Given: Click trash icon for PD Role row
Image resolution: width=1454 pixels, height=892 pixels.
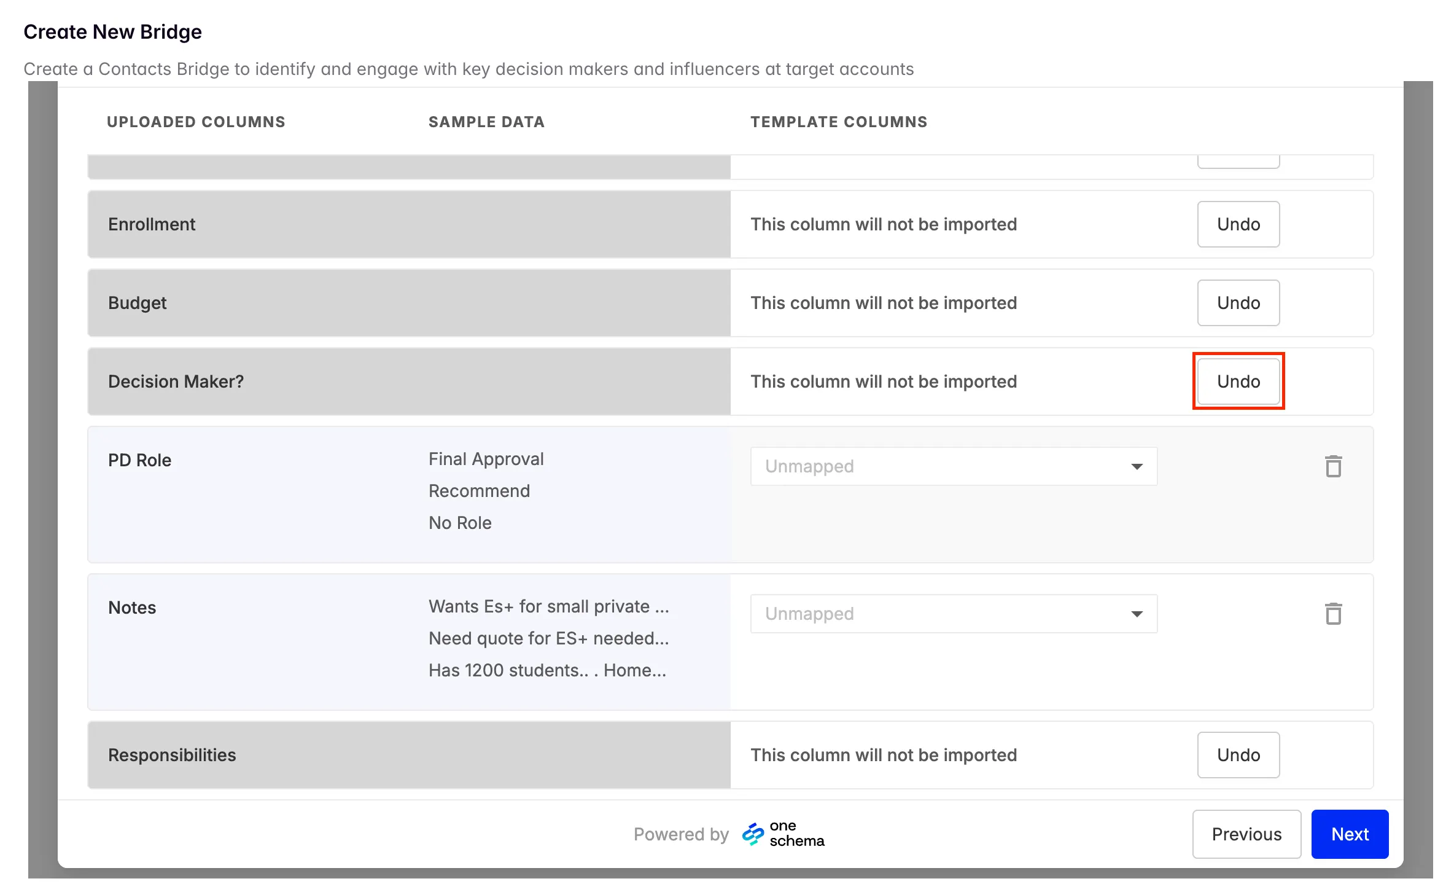Looking at the screenshot, I should (x=1333, y=466).
